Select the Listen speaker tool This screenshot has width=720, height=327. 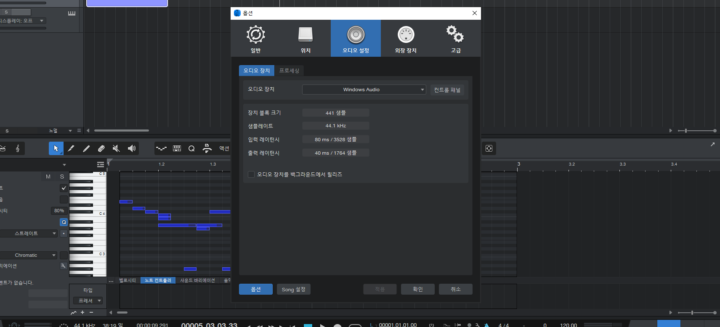132,148
